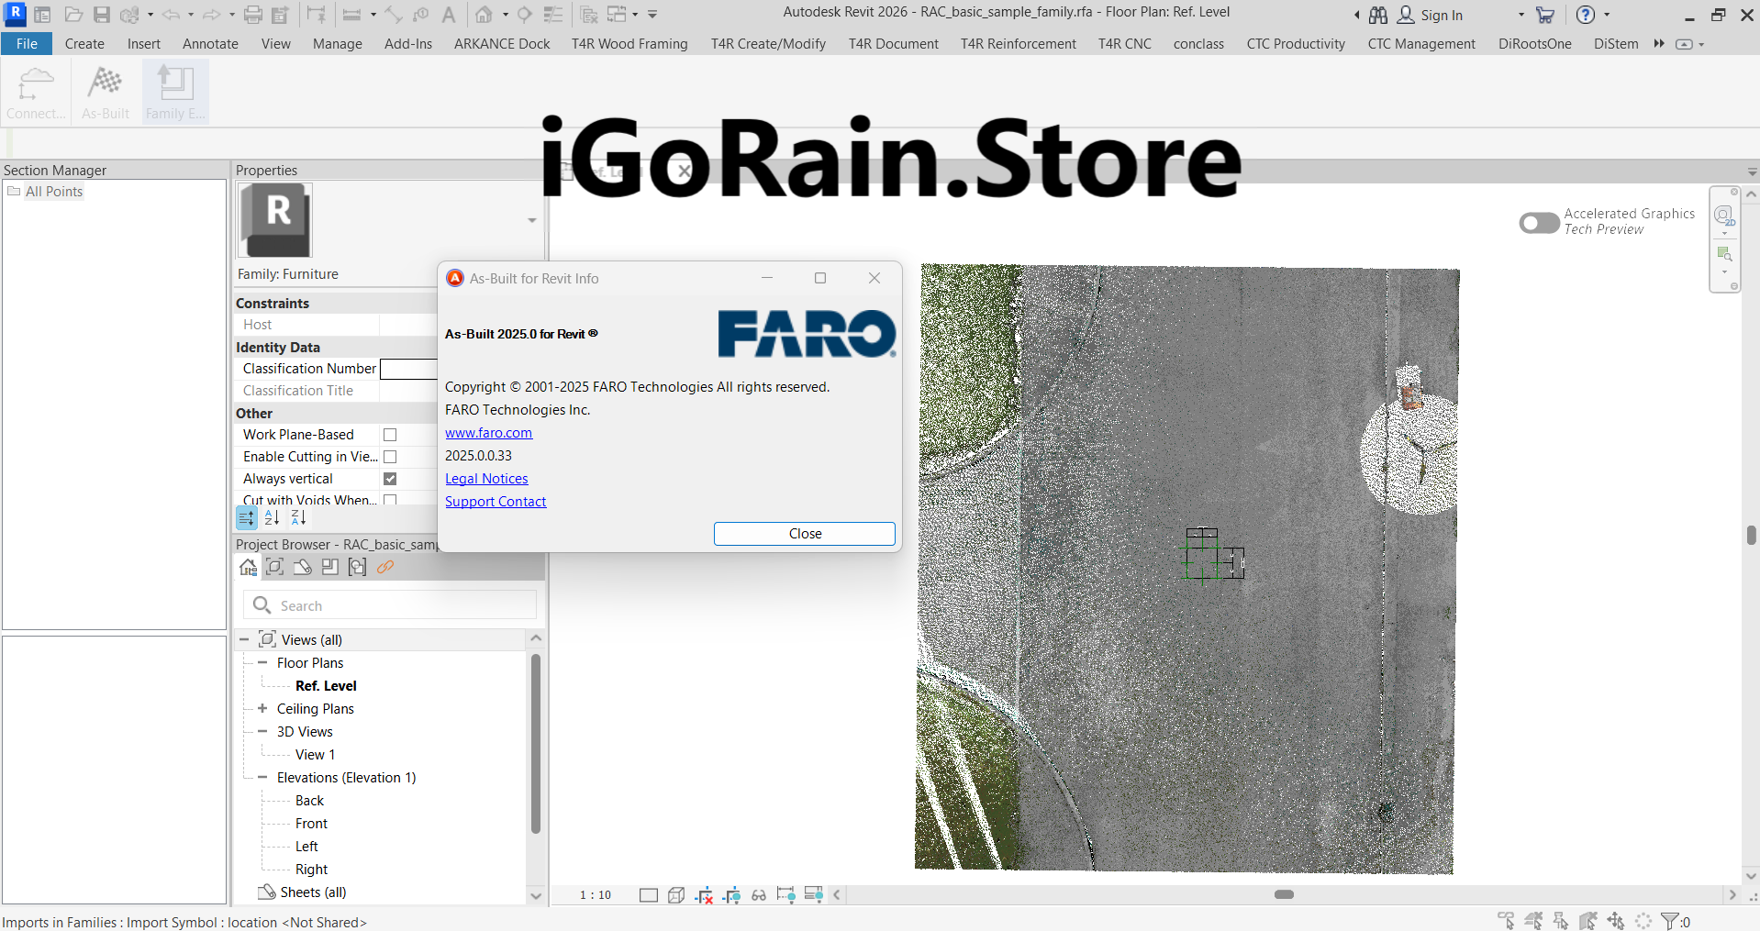The image size is (1760, 931).
Task: Select the Measure tool in Quick Access toolbar
Action: pos(393,15)
